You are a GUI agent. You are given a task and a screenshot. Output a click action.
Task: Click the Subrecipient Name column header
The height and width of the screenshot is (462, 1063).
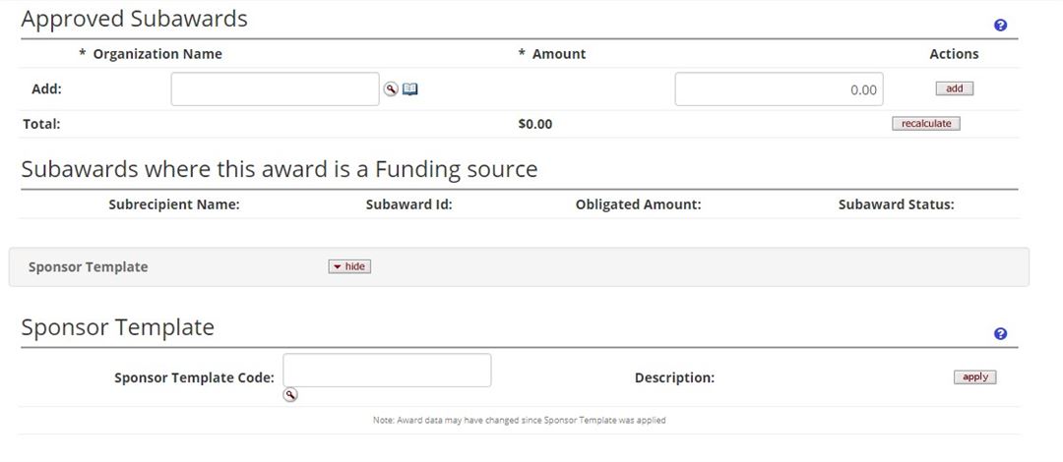click(x=174, y=205)
